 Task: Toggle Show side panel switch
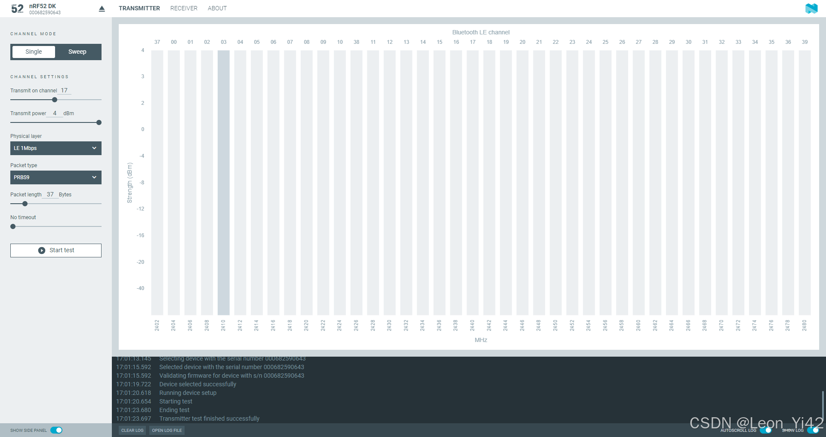pyautogui.click(x=56, y=430)
